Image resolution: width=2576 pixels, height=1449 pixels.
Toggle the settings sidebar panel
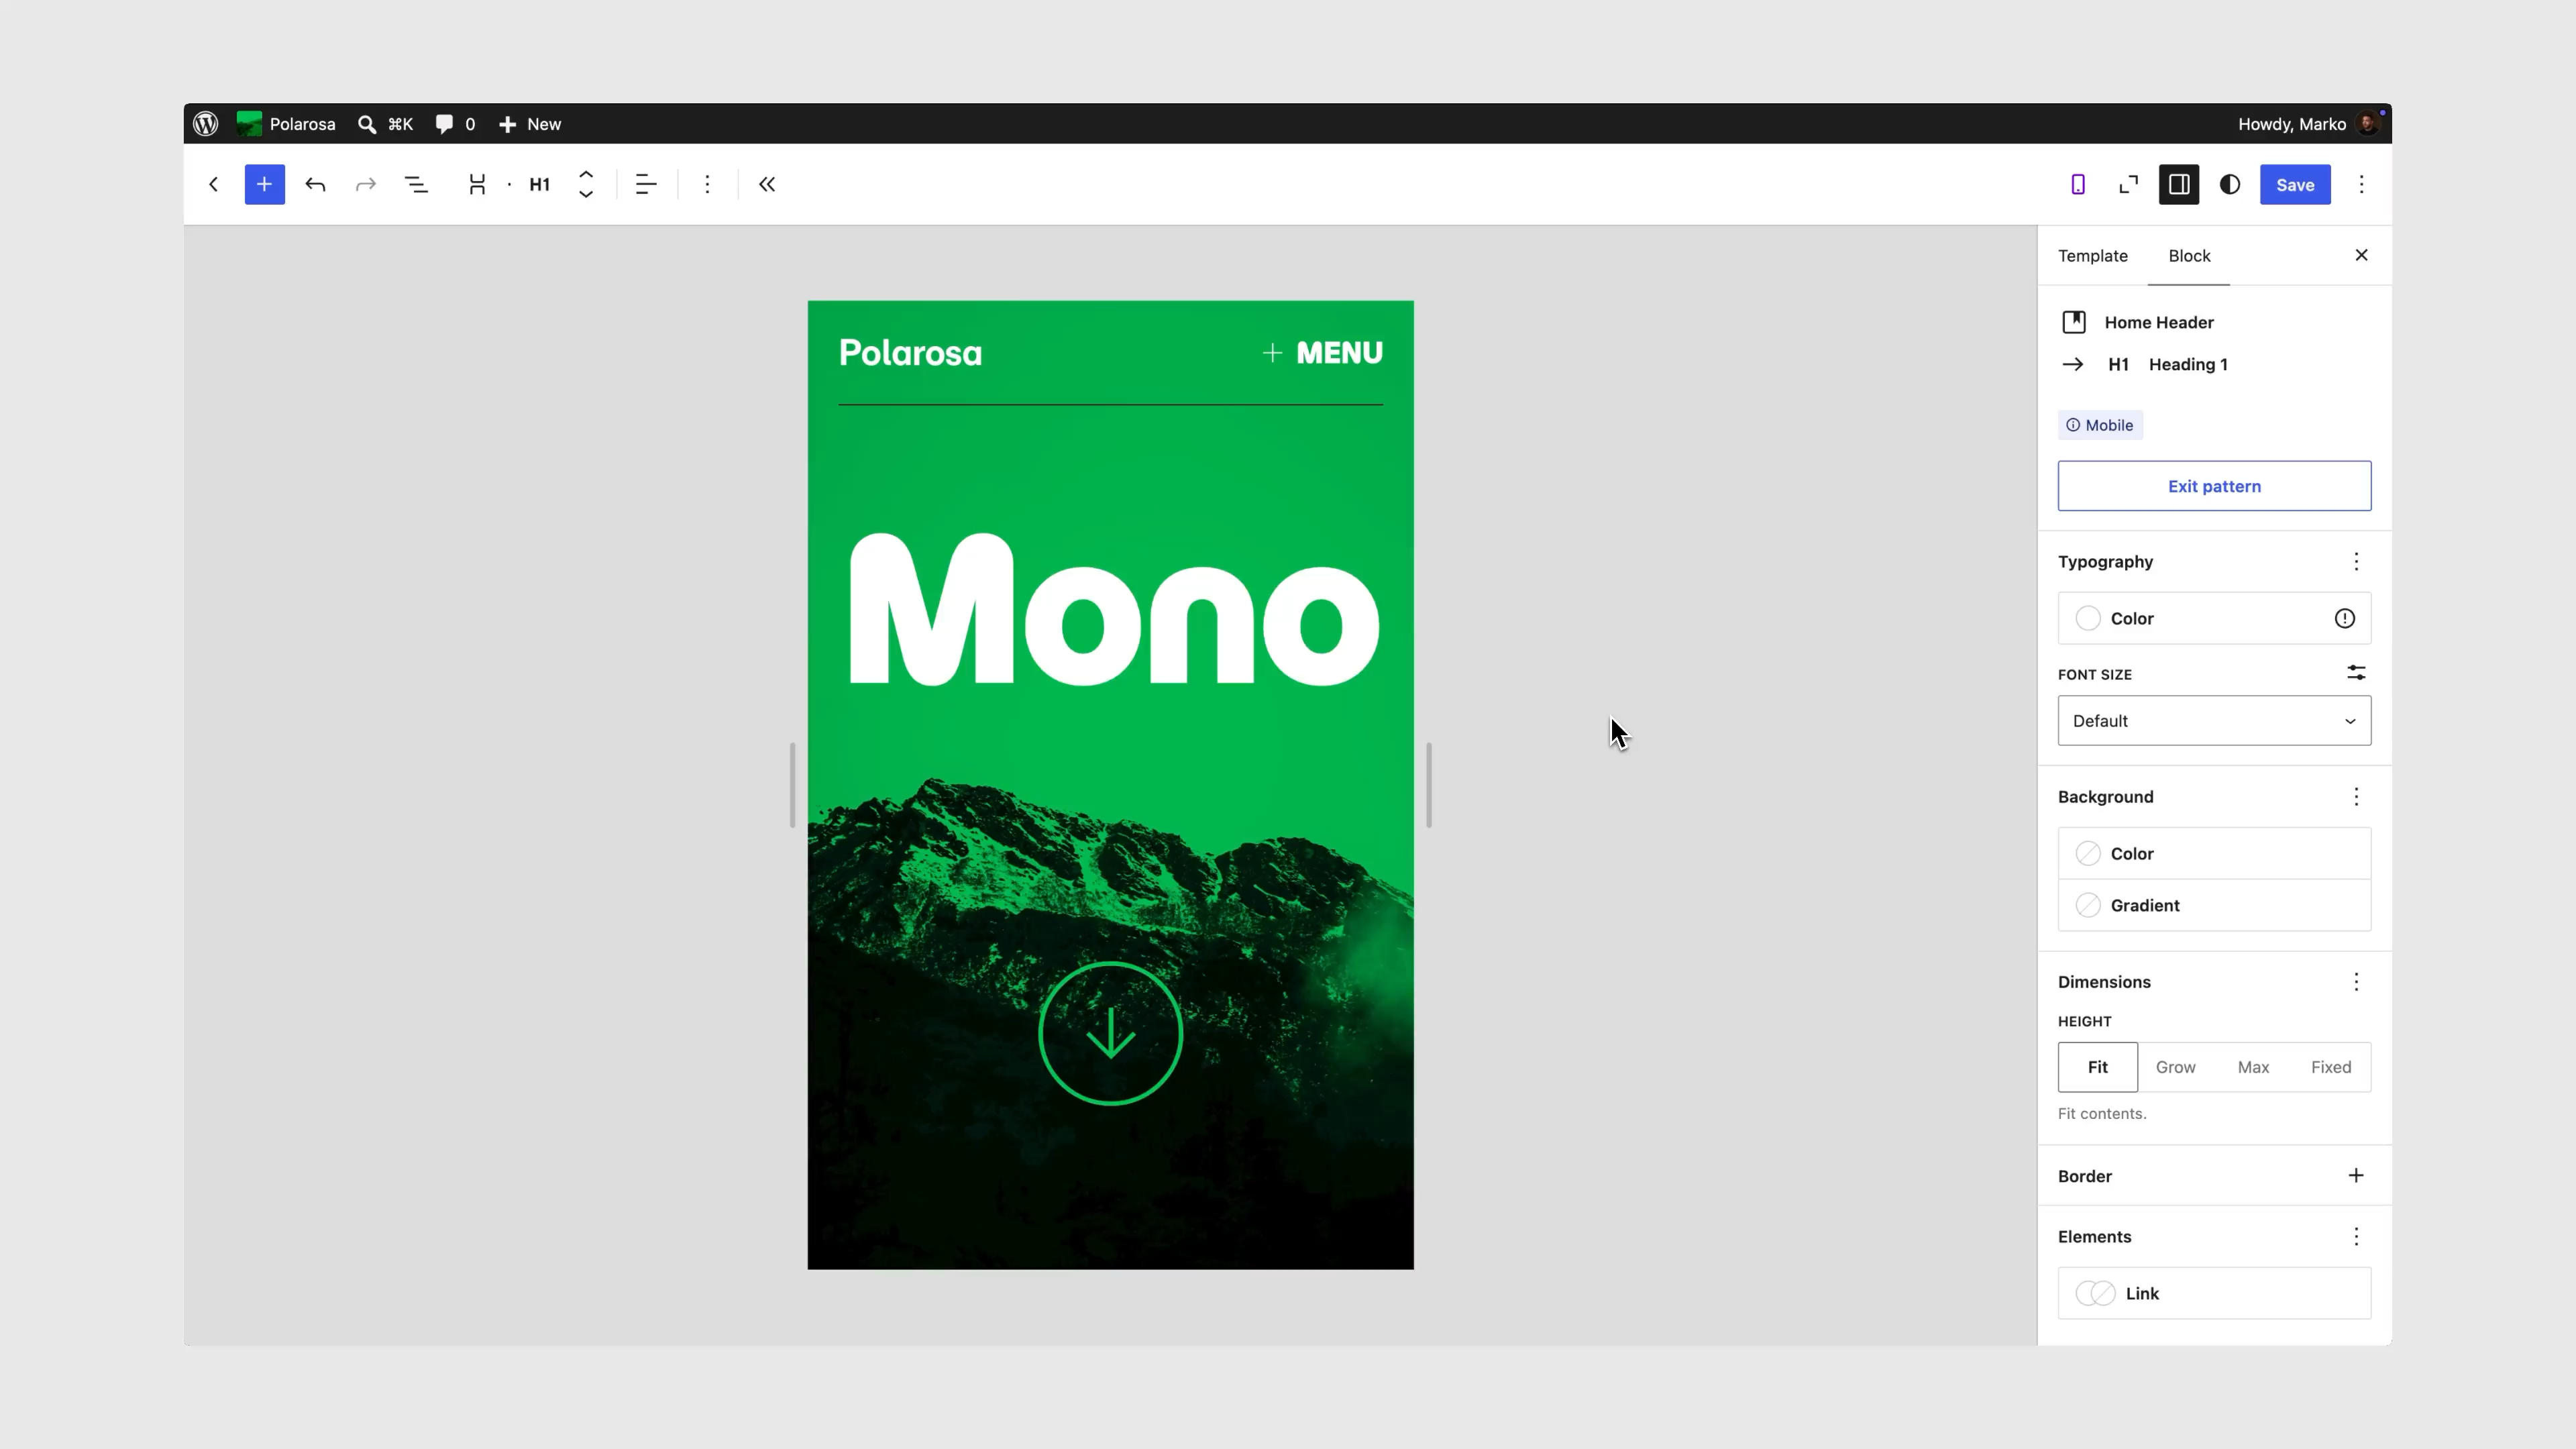[x=2179, y=184]
